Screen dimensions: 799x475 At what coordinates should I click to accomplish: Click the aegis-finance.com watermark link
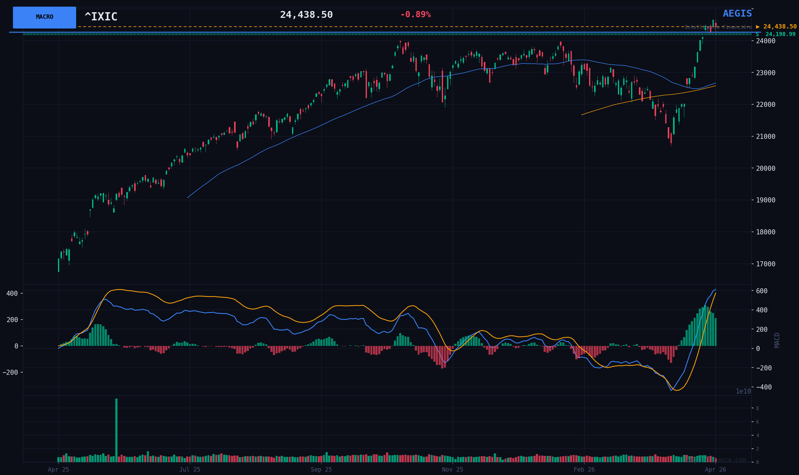pyautogui.click(x=716, y=460)
